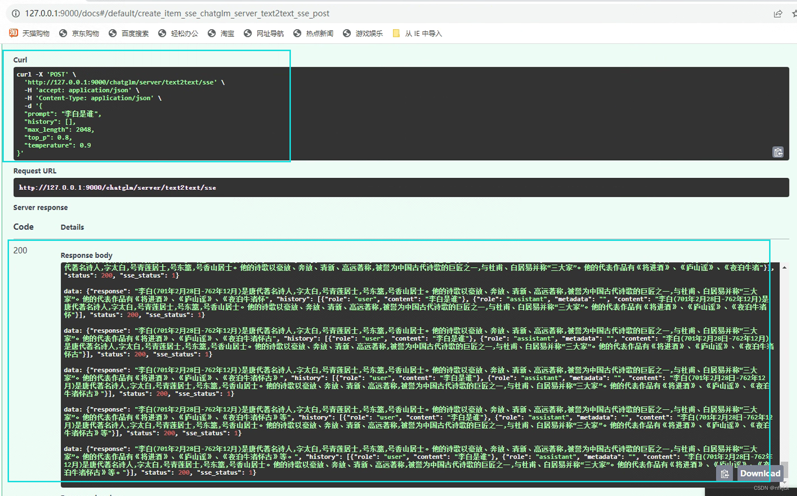This screenshot has width=797, height=496.
Task: Click the "prompt" line in curl command
Action: tap(63, 114)
